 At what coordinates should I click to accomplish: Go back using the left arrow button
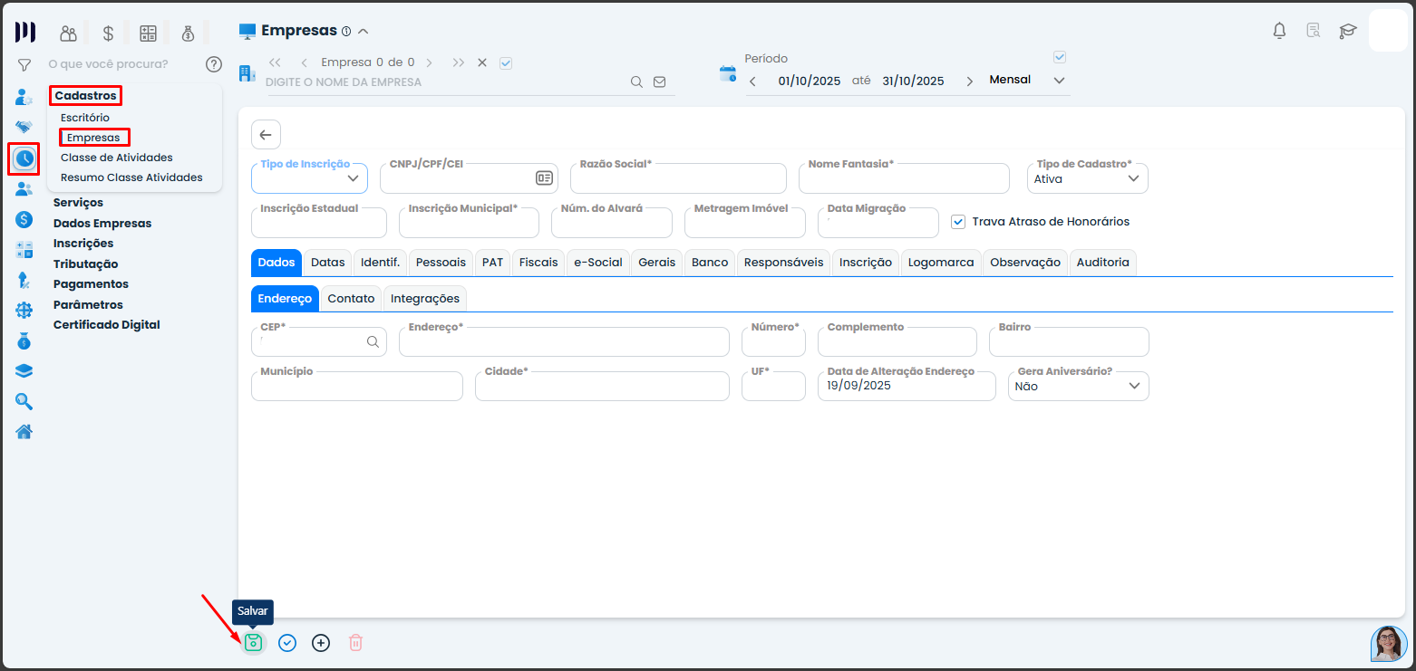click(266, 135)
